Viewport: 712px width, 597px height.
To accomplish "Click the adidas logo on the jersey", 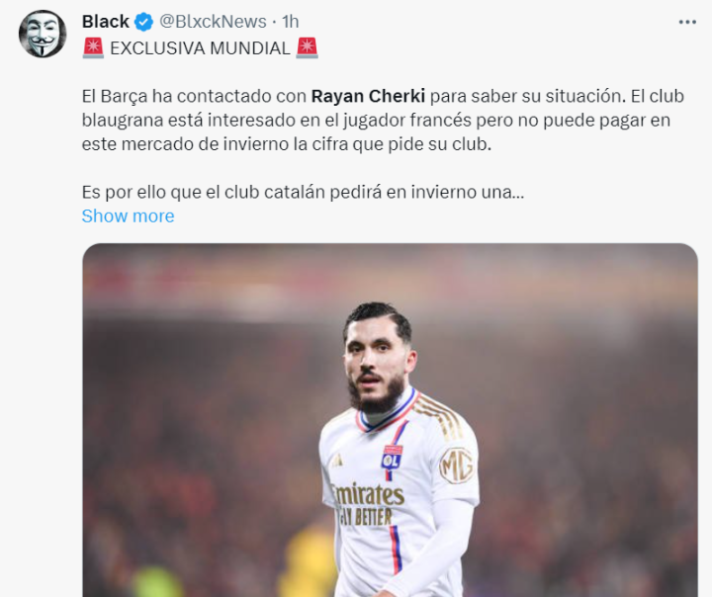I will (337, 460).
